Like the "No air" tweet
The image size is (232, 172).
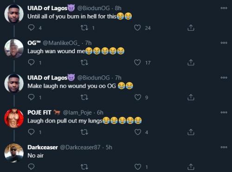[x=138, y=167]
